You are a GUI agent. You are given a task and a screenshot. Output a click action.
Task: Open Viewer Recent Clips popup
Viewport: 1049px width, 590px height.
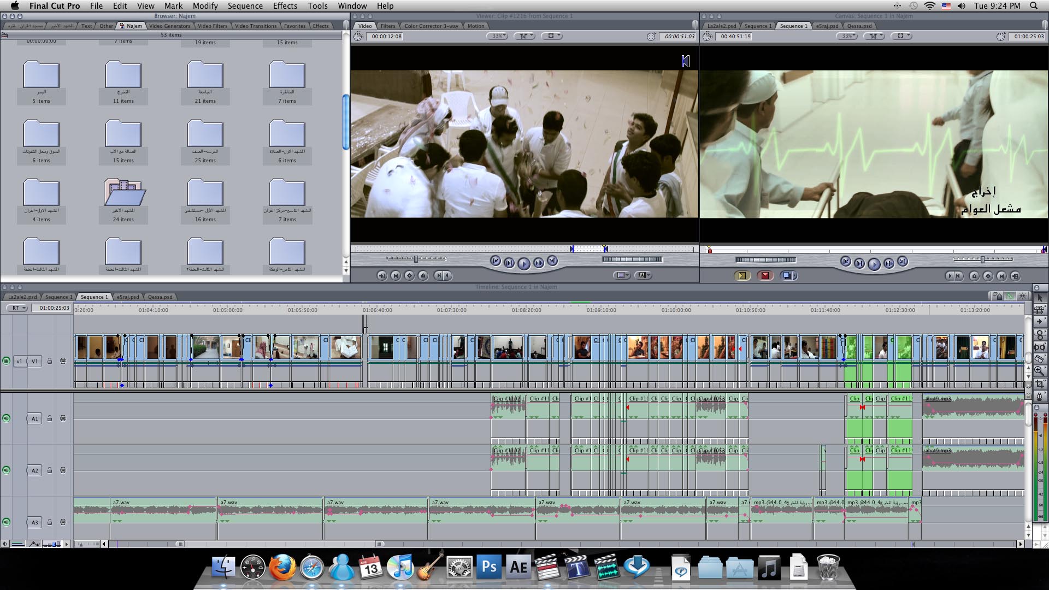tap(621, 275)
